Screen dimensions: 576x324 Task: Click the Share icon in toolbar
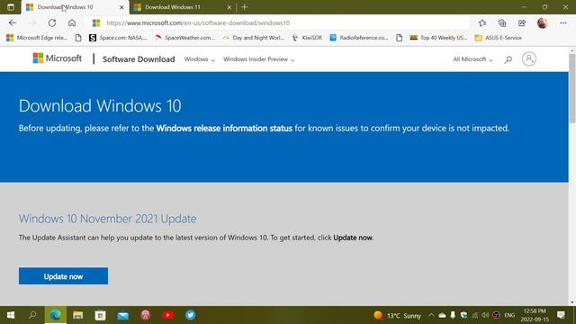522,22
